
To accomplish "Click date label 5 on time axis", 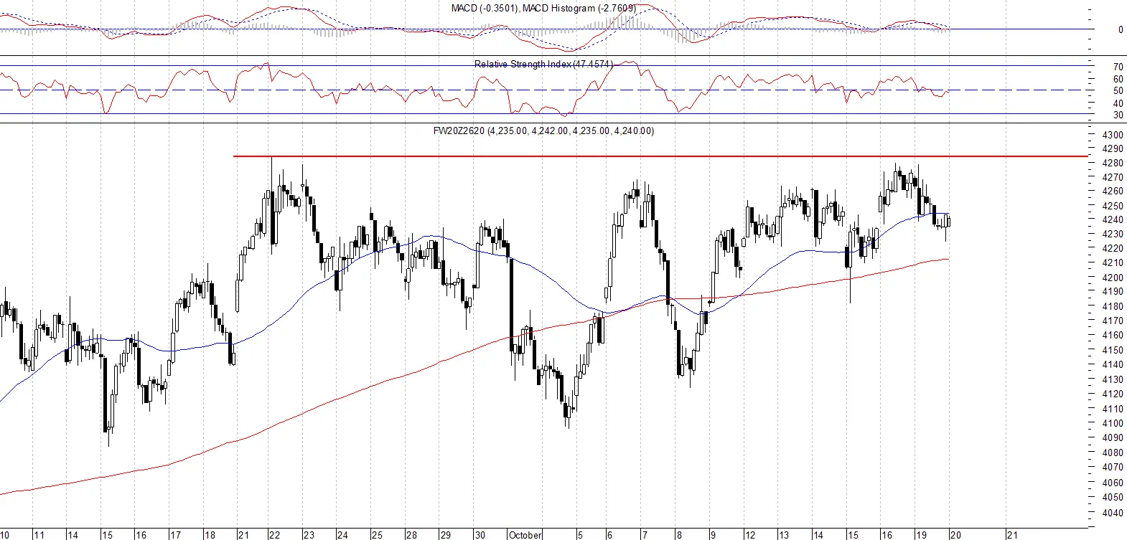I will [580, 535].
